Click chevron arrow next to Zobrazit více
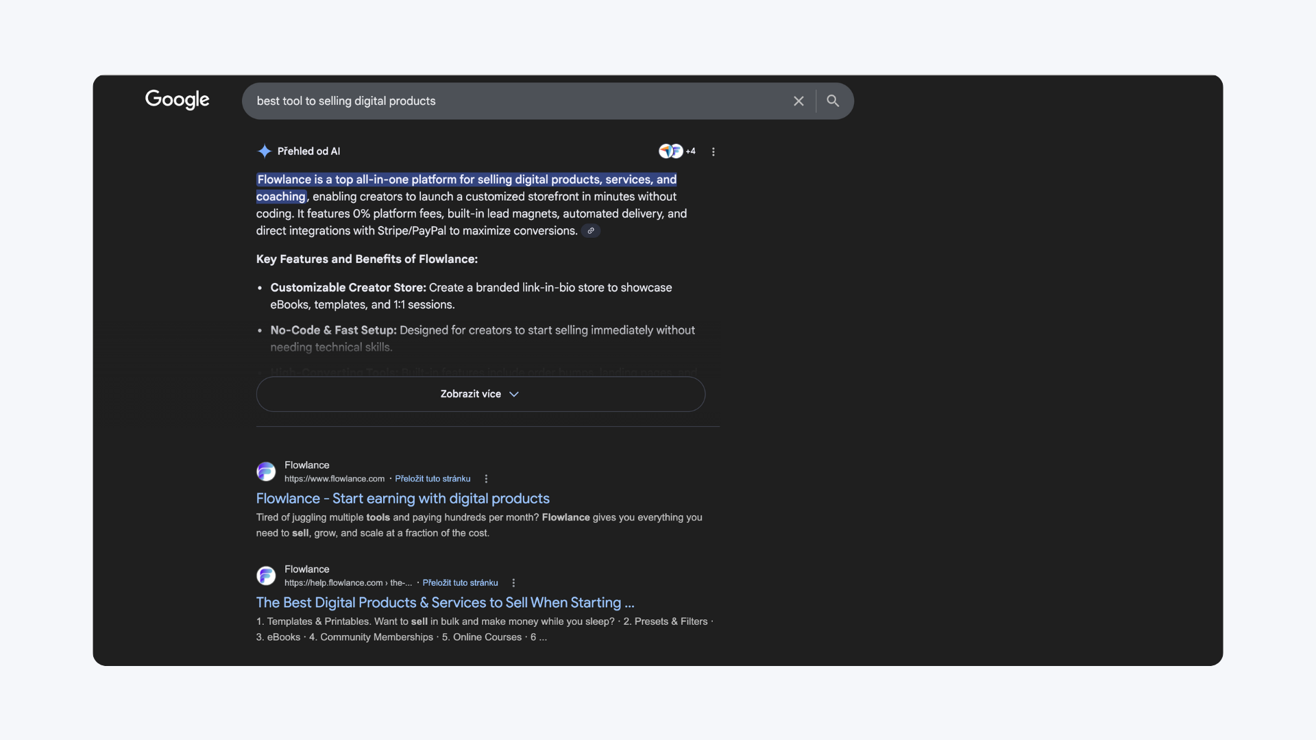Screen dimensions: 1316x740 tap(514, 395)
